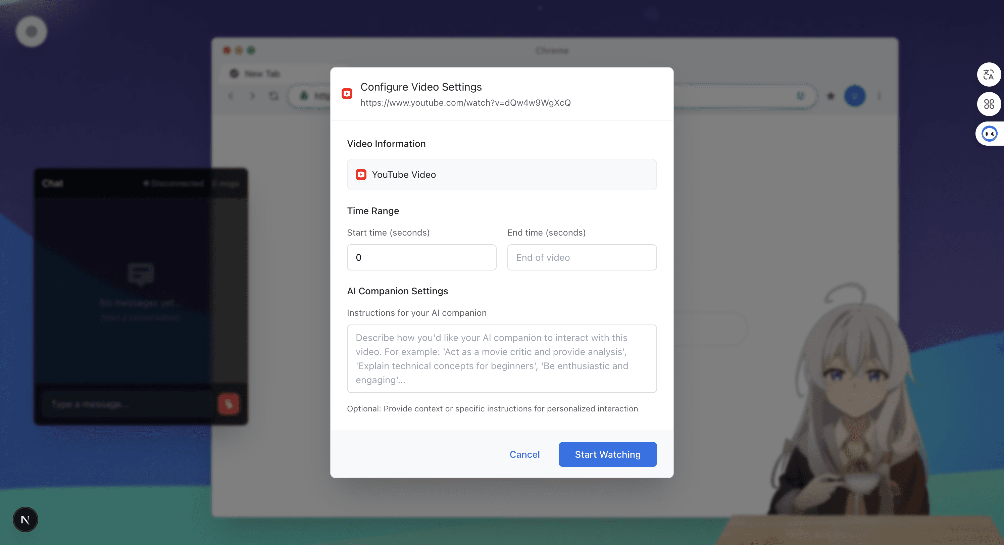Click the Optional personalized interaction hint text
Screen dimensions: 1004x545
point(492,408)
